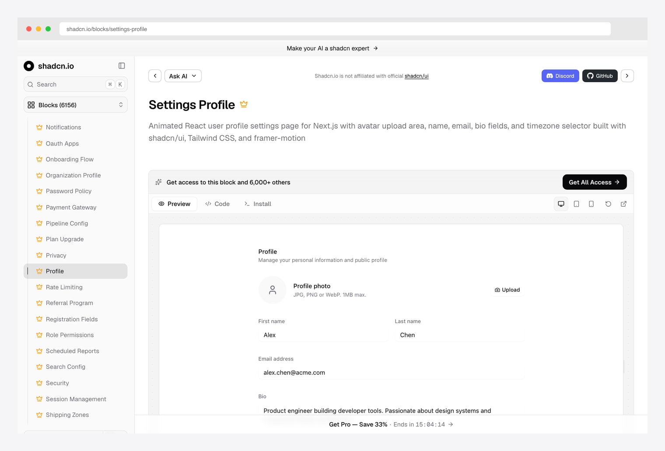The height and width of the screenshot is (451, 665).
Task: Click the Bio text area
Action: pos(391,411)
